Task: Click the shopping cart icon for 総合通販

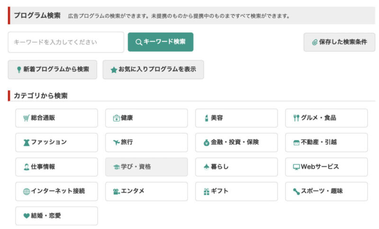Action: coord(27,118)
